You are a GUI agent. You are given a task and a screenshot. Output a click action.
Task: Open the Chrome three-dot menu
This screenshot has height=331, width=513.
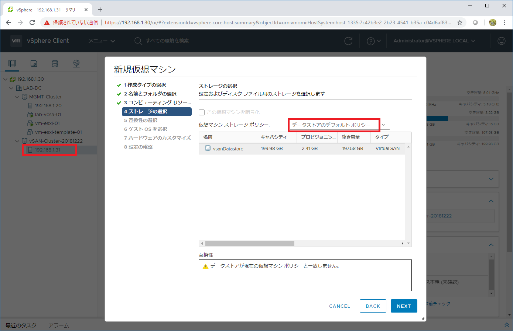click(505, 22)
